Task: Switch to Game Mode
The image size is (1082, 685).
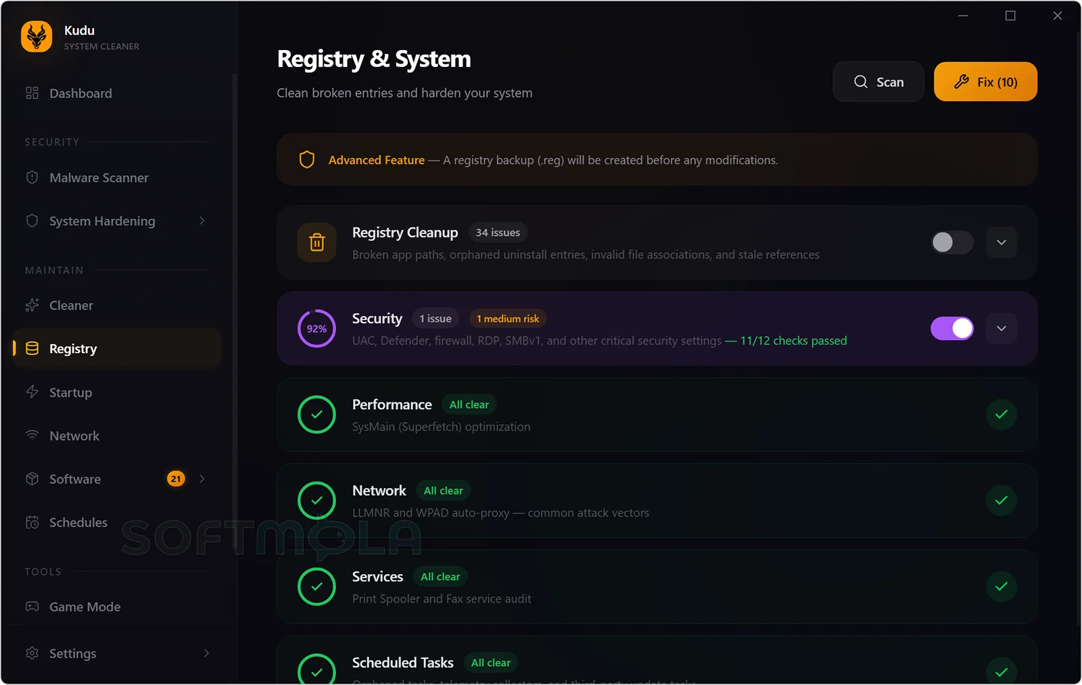Action: pos(116,607)
